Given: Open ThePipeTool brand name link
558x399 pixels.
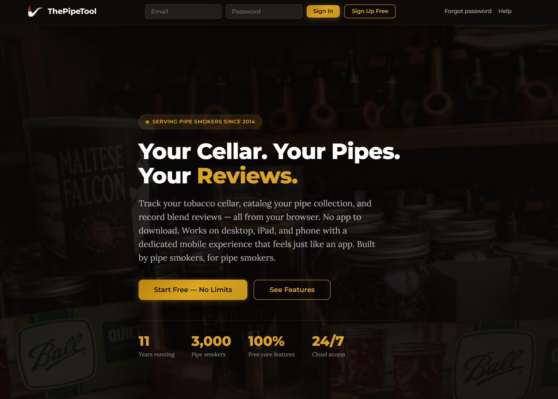Looking at the screenshot, I should coord(72,11).
